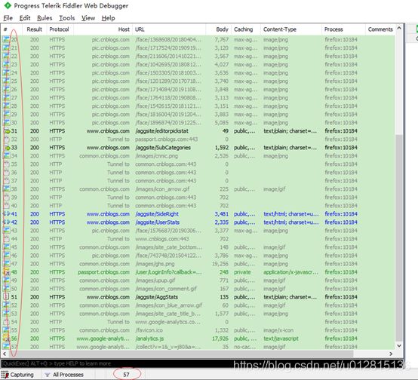This screenshot has width=418, height=380.
Task: Click the All Processes filter
Action: [65, 375]
